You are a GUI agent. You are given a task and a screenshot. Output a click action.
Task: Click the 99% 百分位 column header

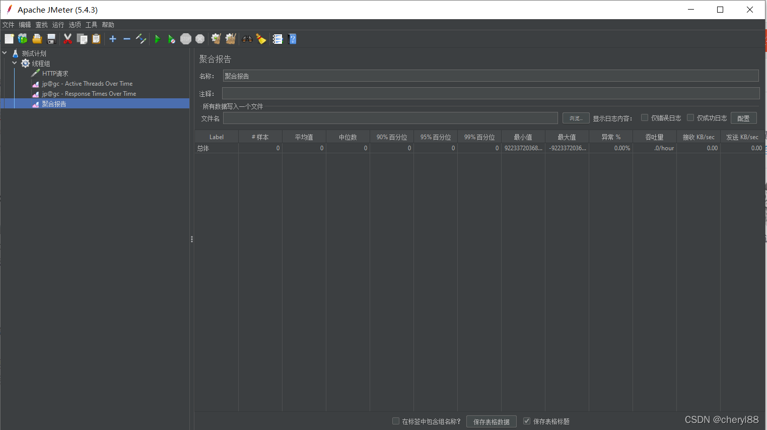479,137
